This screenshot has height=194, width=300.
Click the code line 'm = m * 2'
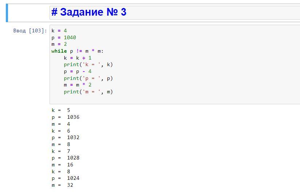78,85
